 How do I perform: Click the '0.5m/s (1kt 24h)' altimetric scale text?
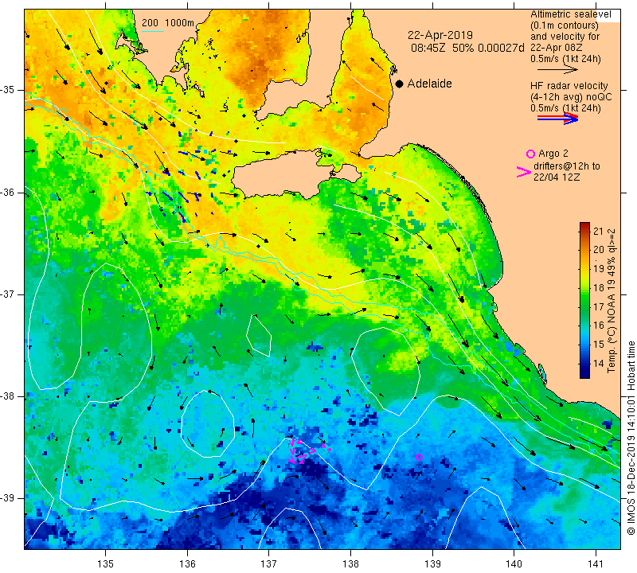pyautogui.click(x=565, y=58)
